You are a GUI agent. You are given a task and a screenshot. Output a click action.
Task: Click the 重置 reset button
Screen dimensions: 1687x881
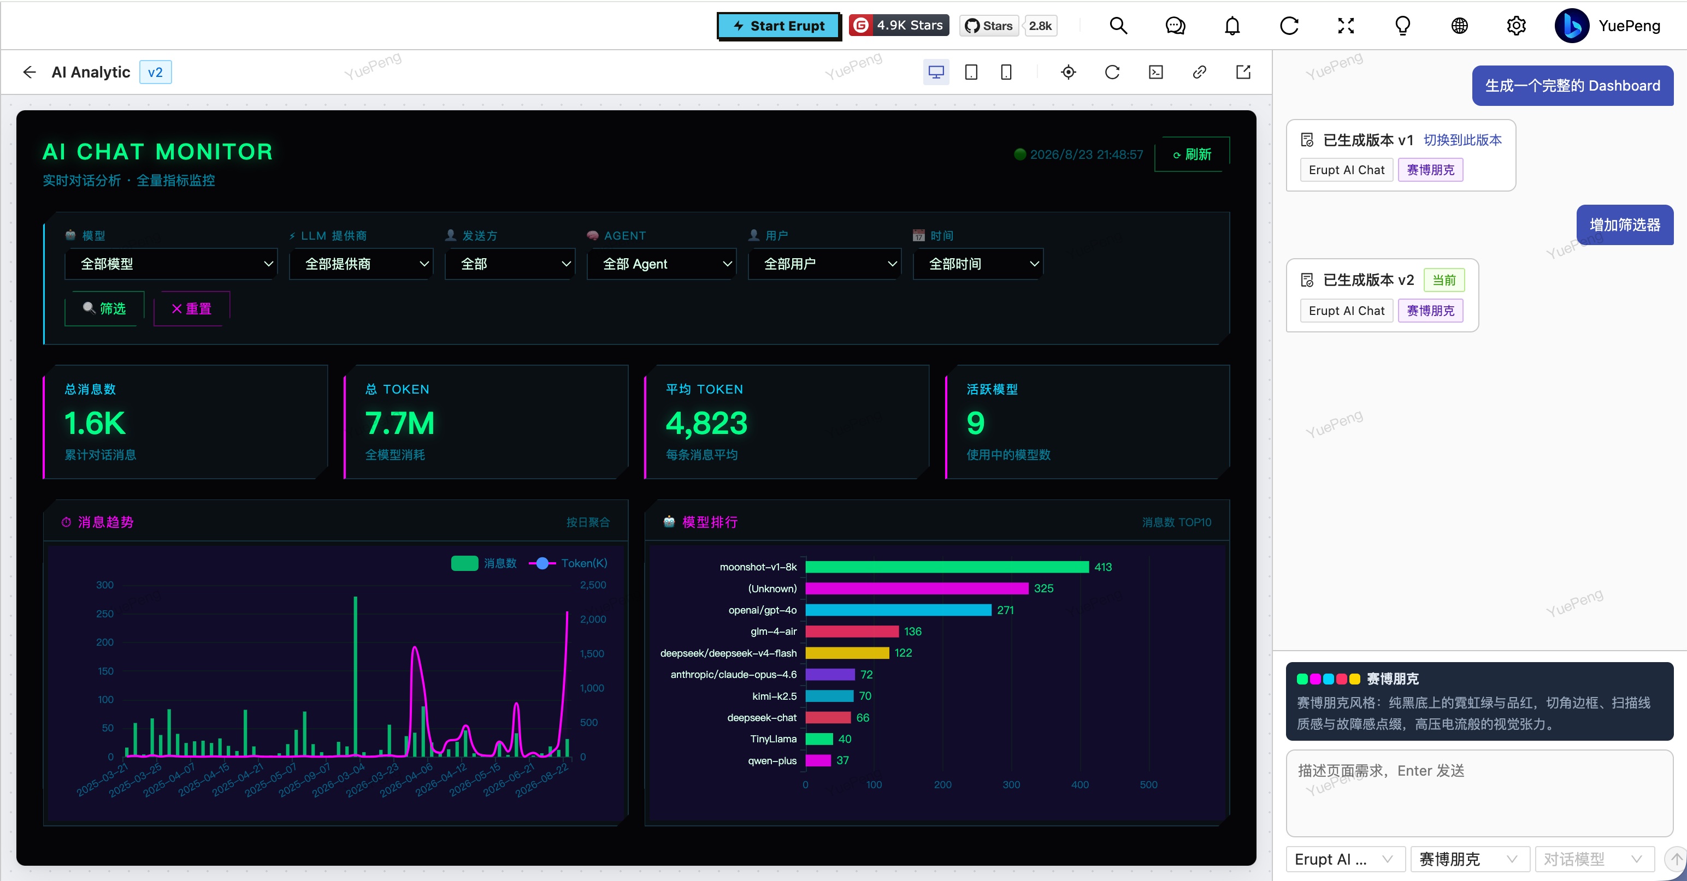click(x=191, y=308)
